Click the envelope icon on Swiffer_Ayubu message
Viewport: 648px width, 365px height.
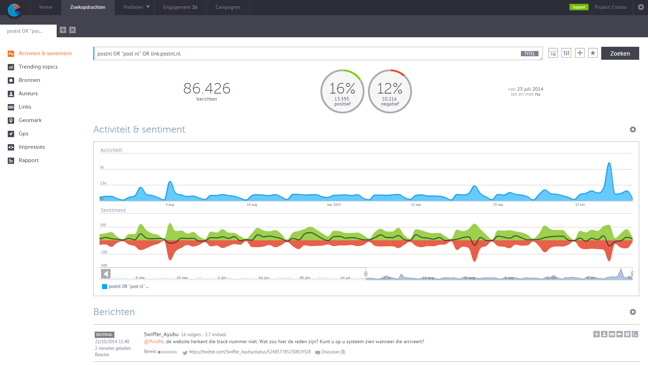(x=612, y=334)
